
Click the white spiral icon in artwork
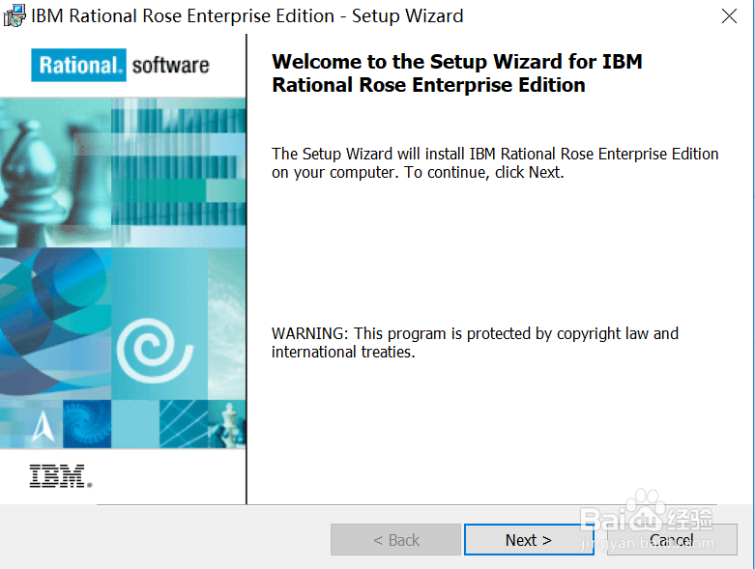coord(153,346)
